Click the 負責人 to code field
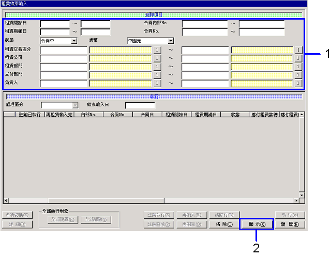The image size is (331, 256). (205, 83)
